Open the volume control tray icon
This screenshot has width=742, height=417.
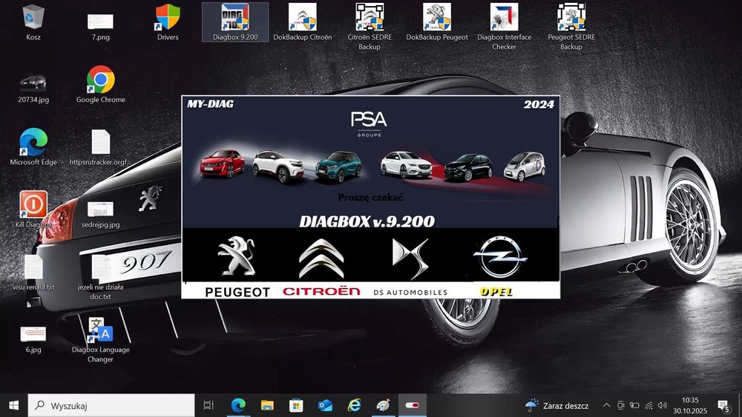tap(663, 405)
